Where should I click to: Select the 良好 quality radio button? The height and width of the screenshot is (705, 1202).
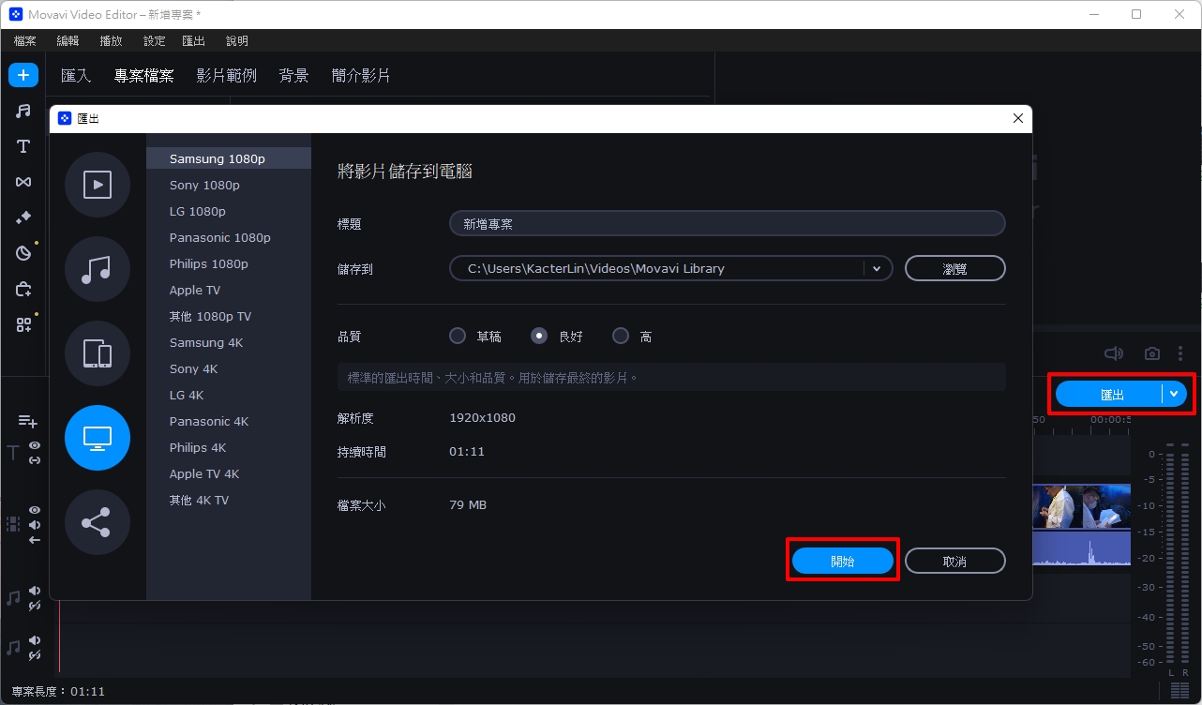[x=539, y=336]
